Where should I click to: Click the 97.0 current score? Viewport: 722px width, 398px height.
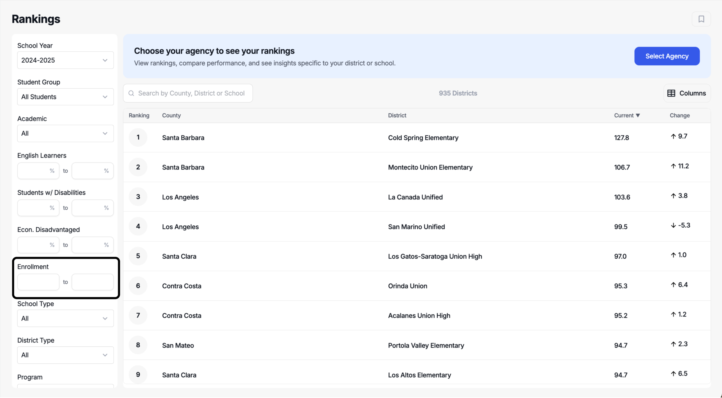(620, 256)
